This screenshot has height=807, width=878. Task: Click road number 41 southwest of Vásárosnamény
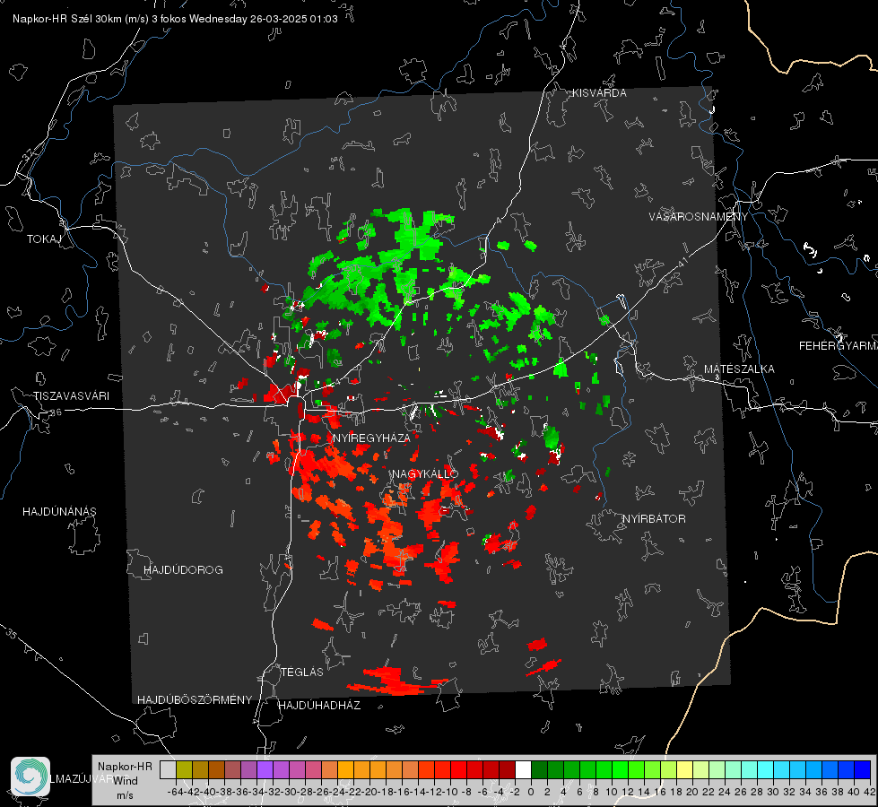pyautogui.click(x=682, y=262)
